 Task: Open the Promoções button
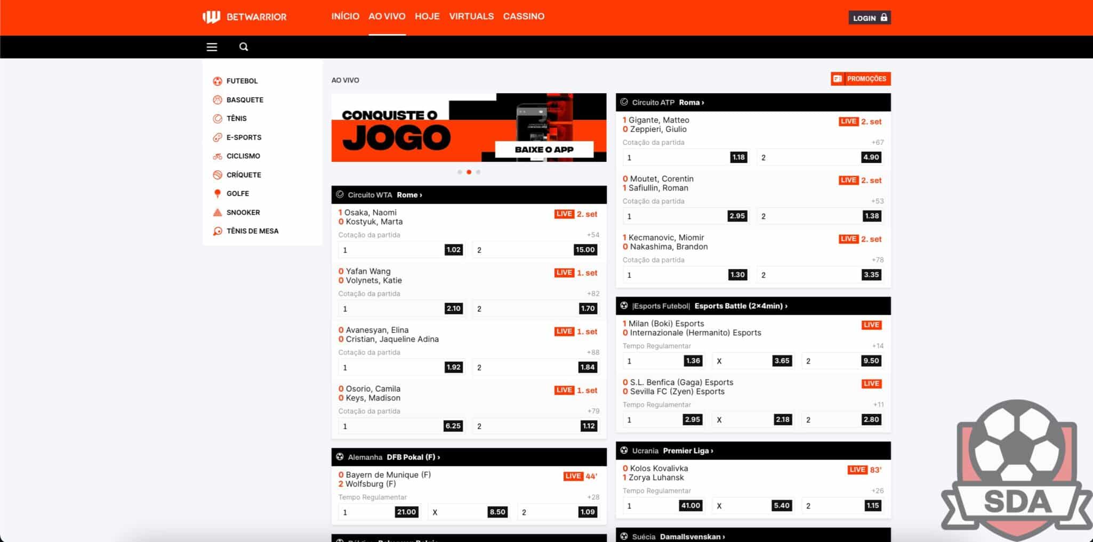pos(861,79)
